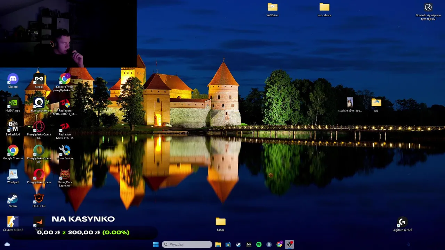Click the Wyszukaj taskbar search box
Image resolution: width=445 pixels, height=250 pixels.
187,244
